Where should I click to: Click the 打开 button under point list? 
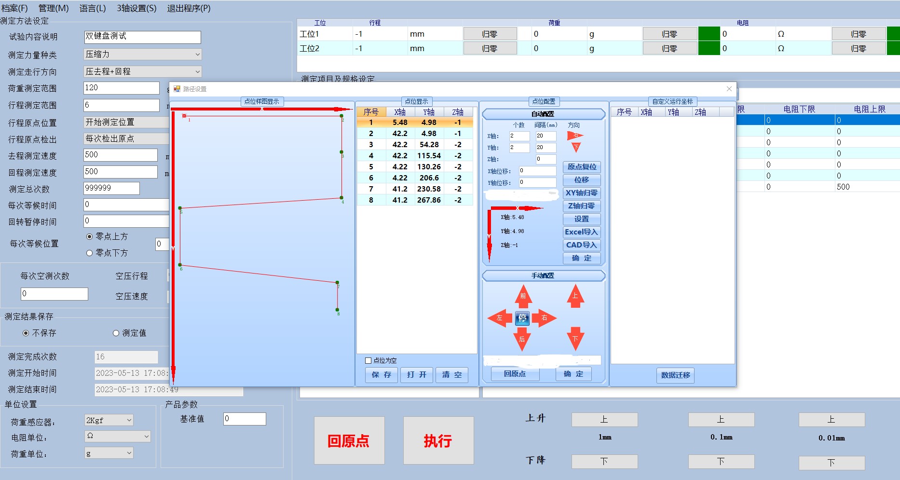(x=417, y=375)
